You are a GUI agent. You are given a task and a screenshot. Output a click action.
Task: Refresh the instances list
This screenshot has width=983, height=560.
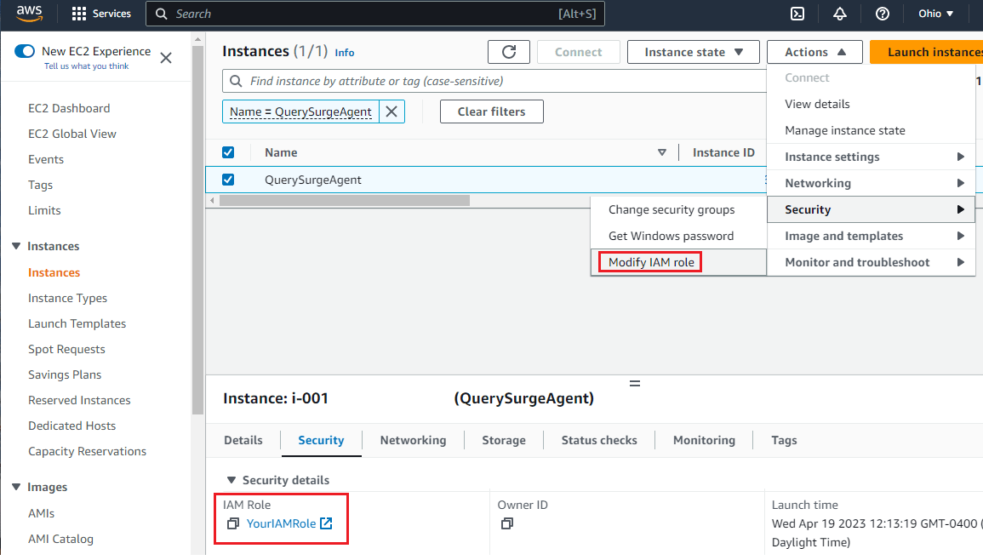tap(508, 51)
